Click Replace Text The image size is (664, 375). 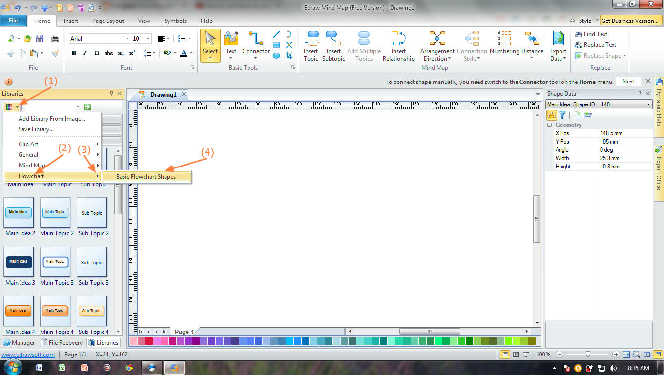point(596,45)
